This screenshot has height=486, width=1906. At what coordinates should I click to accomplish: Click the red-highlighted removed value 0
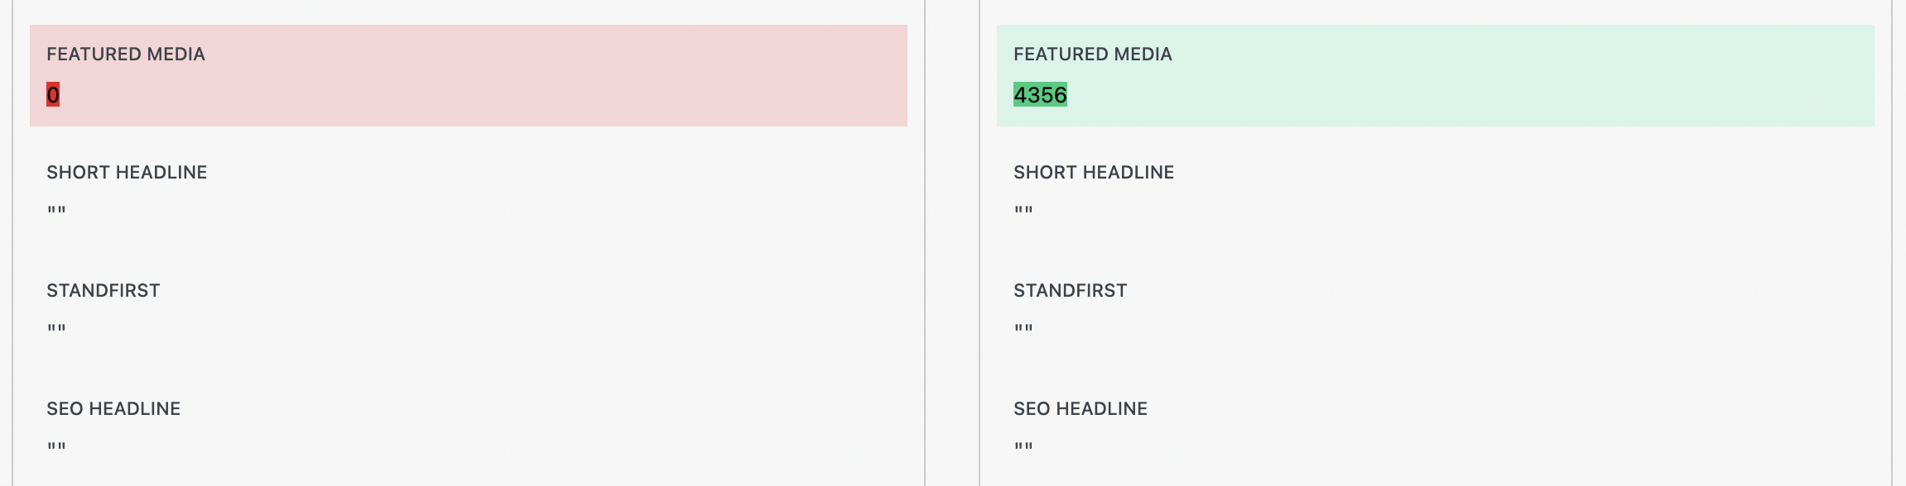53,95
